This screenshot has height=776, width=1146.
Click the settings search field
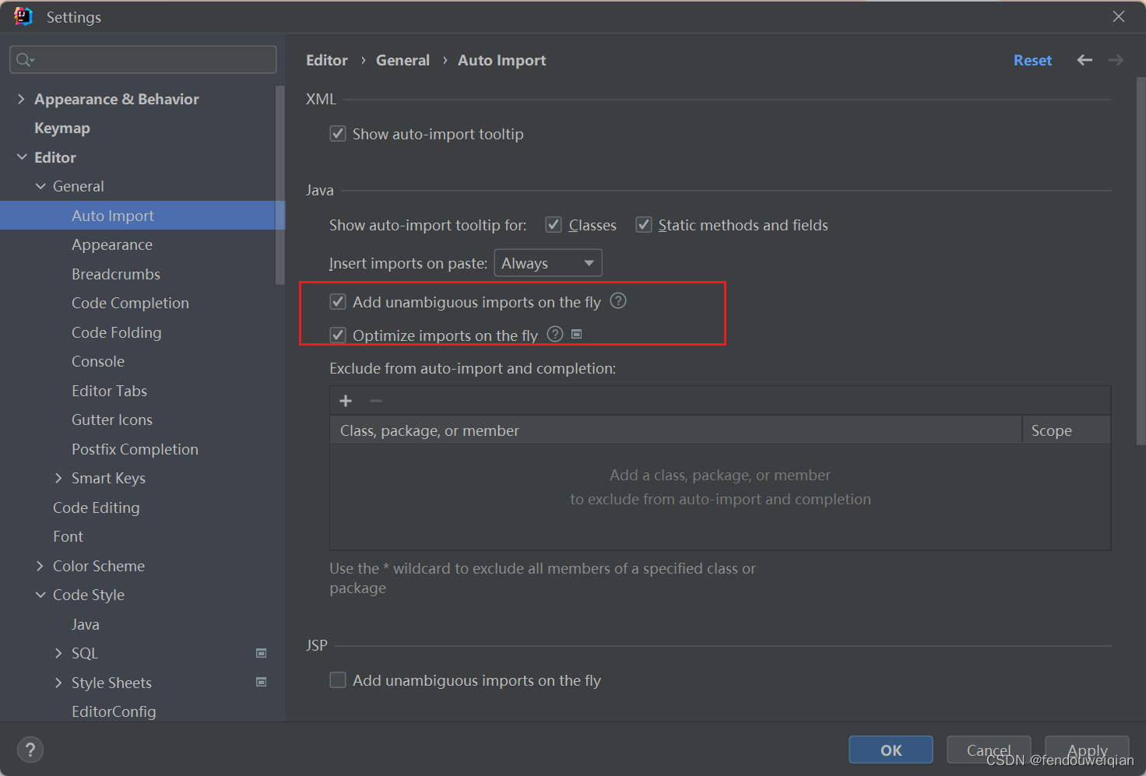point(143,60)
